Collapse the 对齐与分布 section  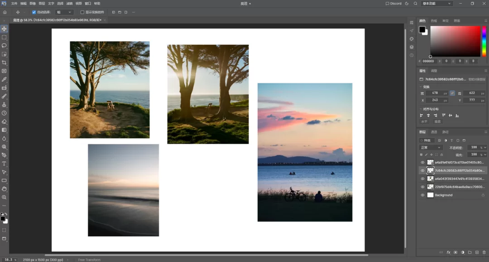pos(420,109)
